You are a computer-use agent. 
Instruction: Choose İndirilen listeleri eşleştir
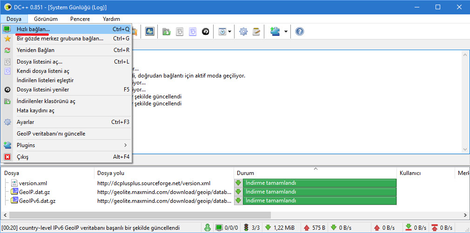67,80
